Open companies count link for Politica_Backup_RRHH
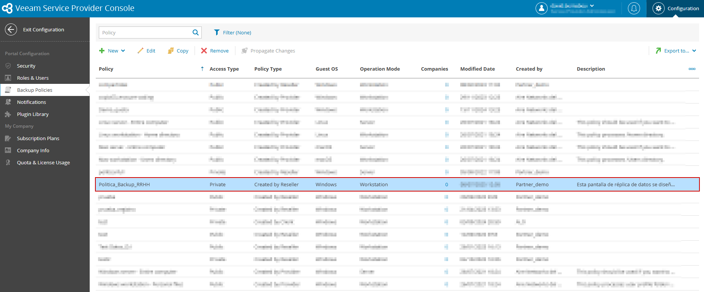This screenshot has height=292, width=704. 447,184
